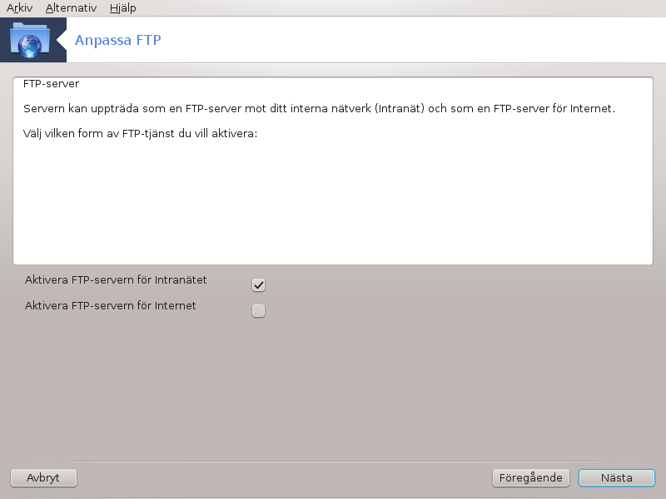Click the white arrow notch beside the FTP icon
The width and height of the screenshot is (666, 499).
tap(62, 40)
